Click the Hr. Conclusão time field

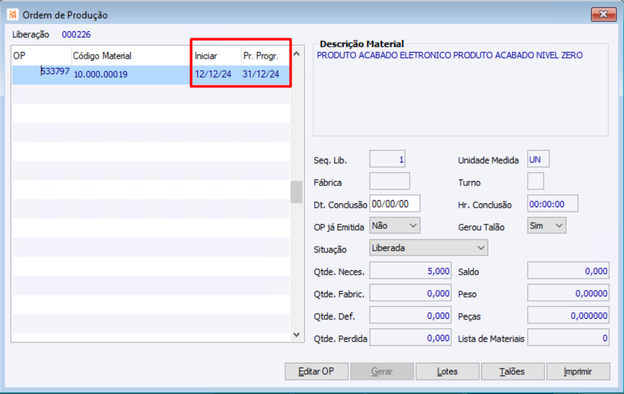tap(553, 203)
